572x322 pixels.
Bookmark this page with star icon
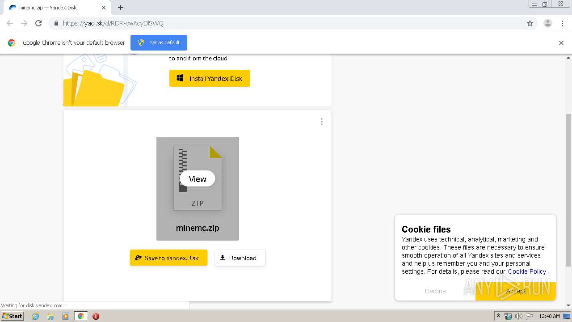530,23
